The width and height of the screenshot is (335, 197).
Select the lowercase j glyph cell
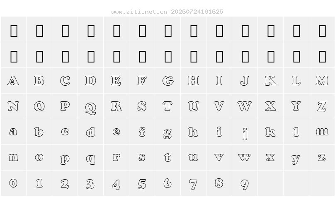[245, 132]
